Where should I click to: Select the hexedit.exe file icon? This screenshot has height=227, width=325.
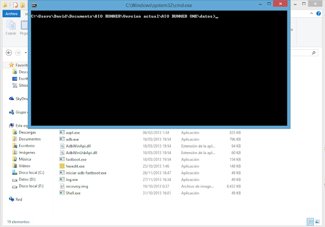(x=62, y=166)
